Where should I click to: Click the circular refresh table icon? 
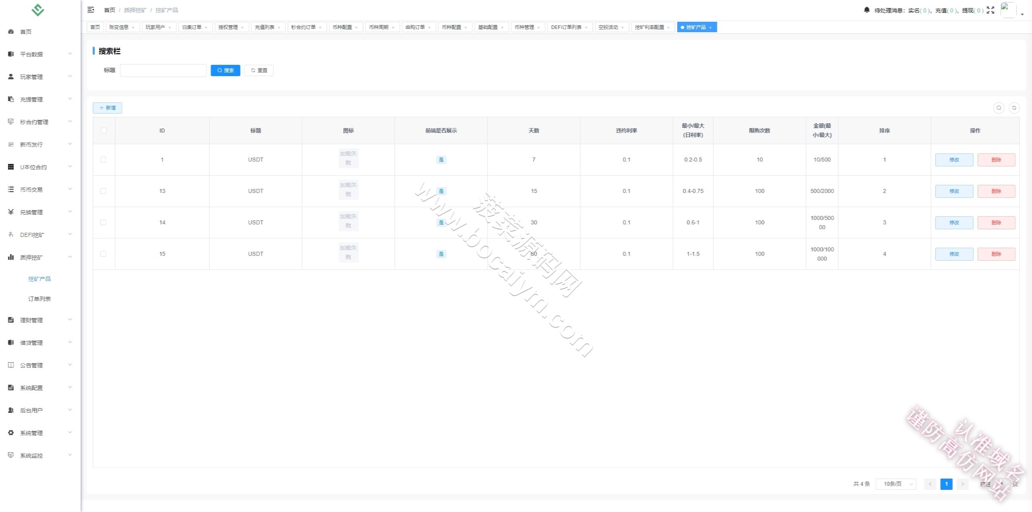pyautogui.click(x=1014, y=108)
